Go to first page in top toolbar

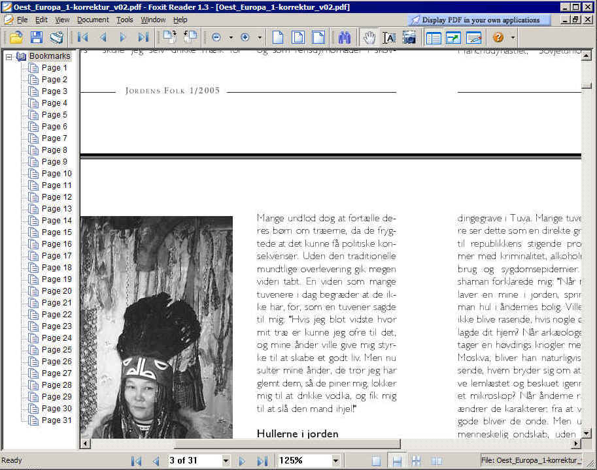tap(82, 37)
